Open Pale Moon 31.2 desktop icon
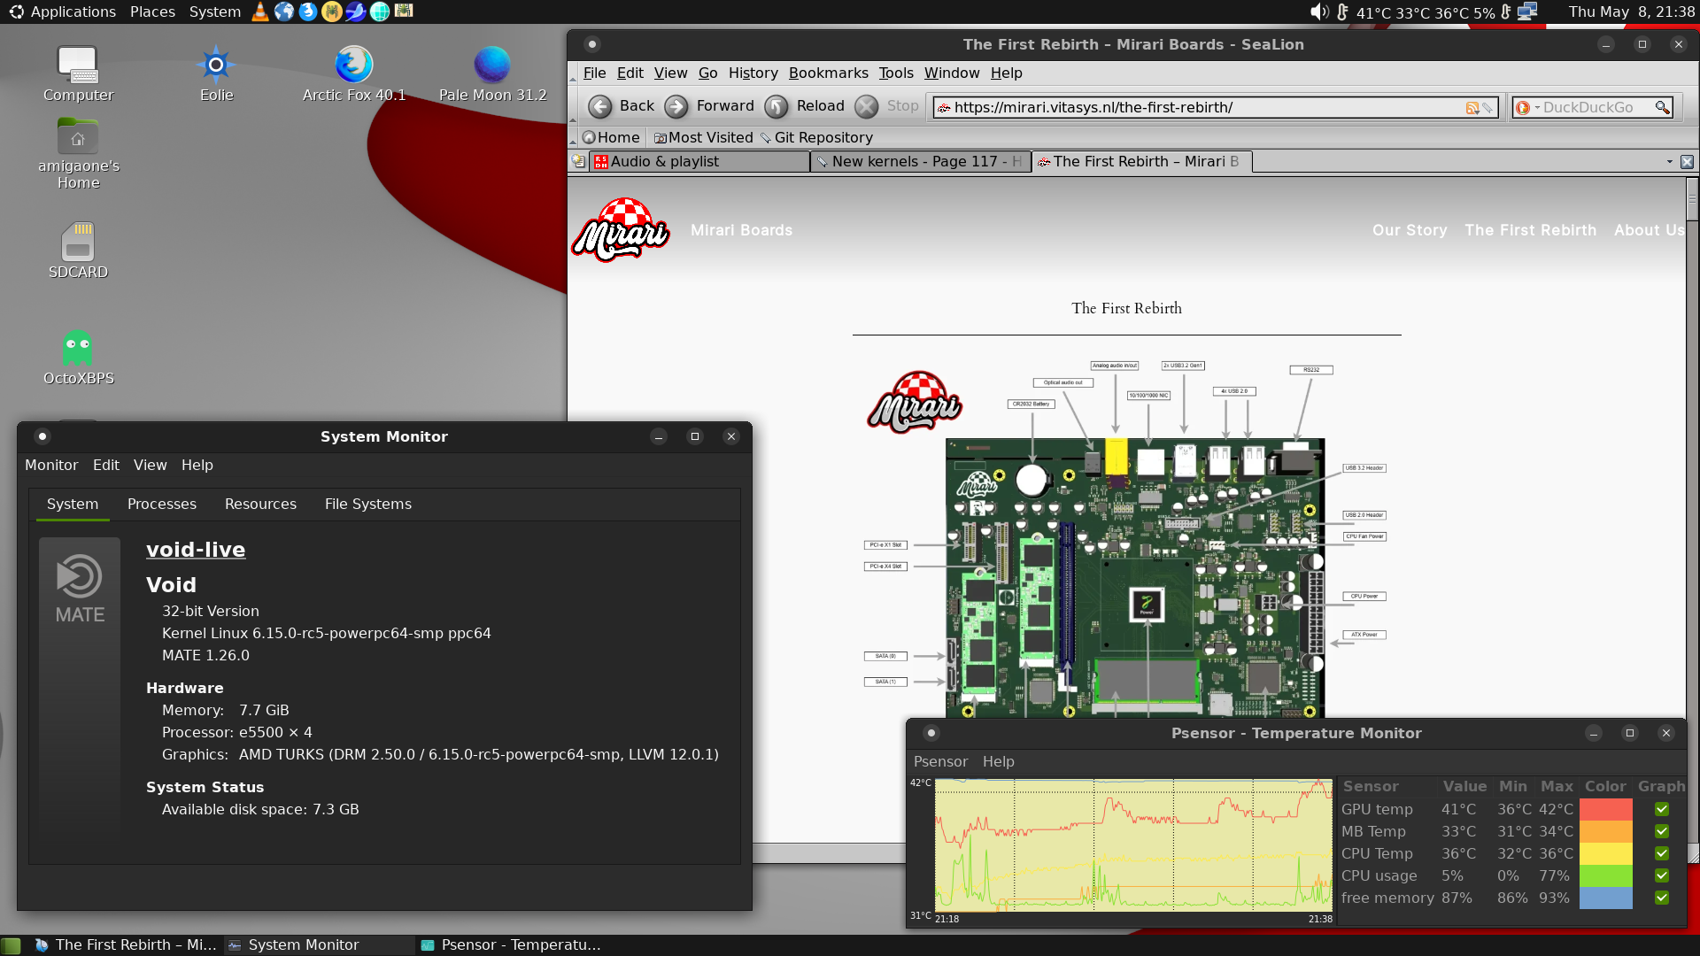1700x956 pixels. pos(492,65)
